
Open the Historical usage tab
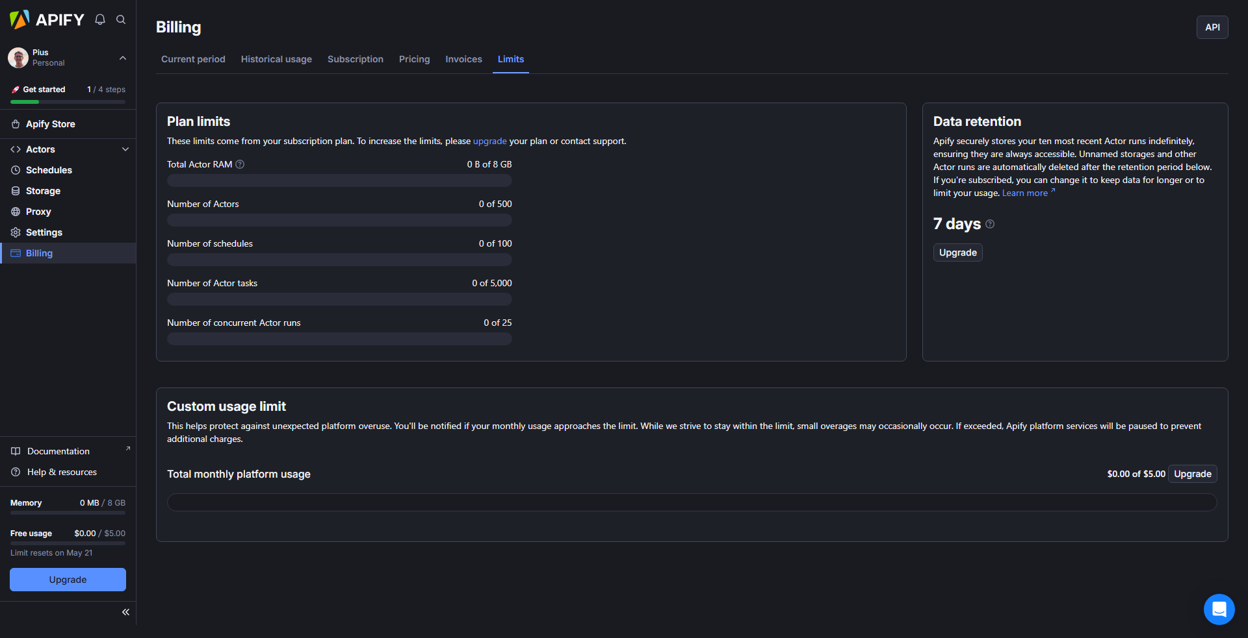[x=276, y=59]
